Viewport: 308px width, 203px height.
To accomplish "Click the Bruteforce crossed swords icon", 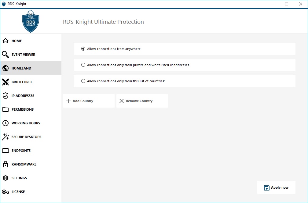I will pyautogui.click(x=5, y=82).
